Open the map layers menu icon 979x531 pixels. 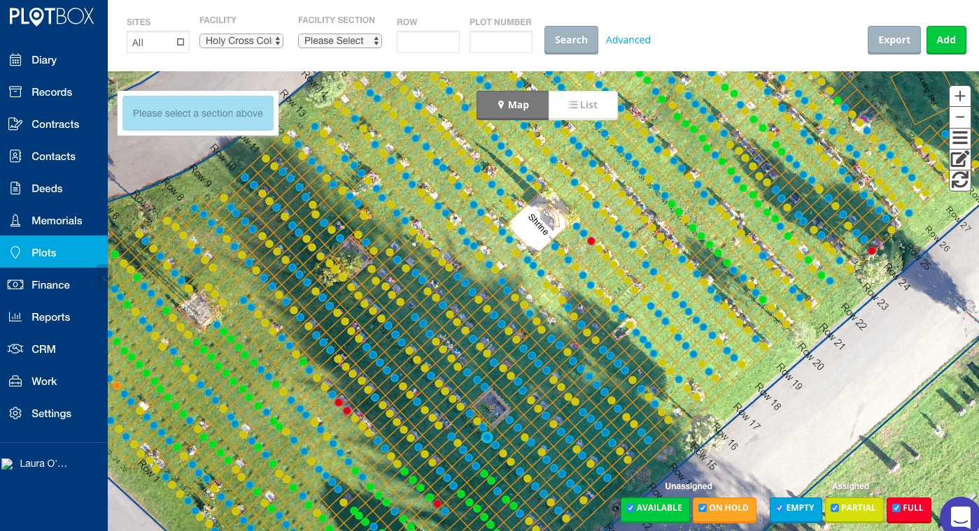(x=959, y=137)
